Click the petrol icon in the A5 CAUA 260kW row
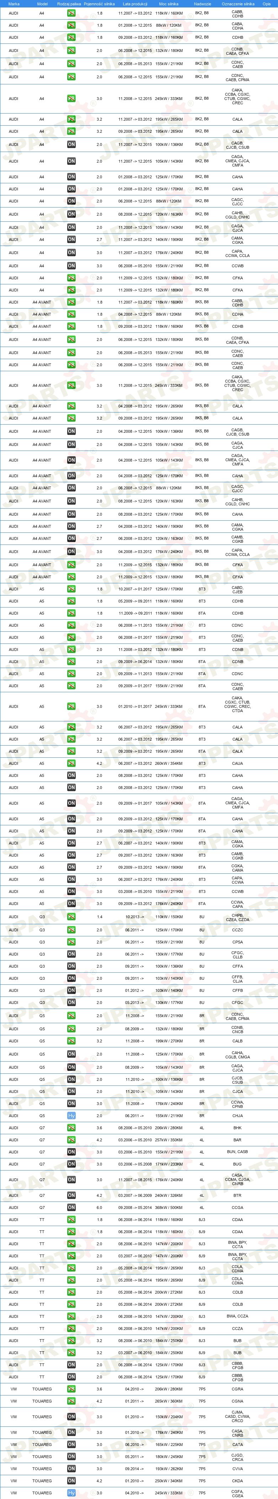 (x=71, y=763)
